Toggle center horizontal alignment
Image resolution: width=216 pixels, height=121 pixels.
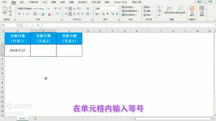(70, 14)
